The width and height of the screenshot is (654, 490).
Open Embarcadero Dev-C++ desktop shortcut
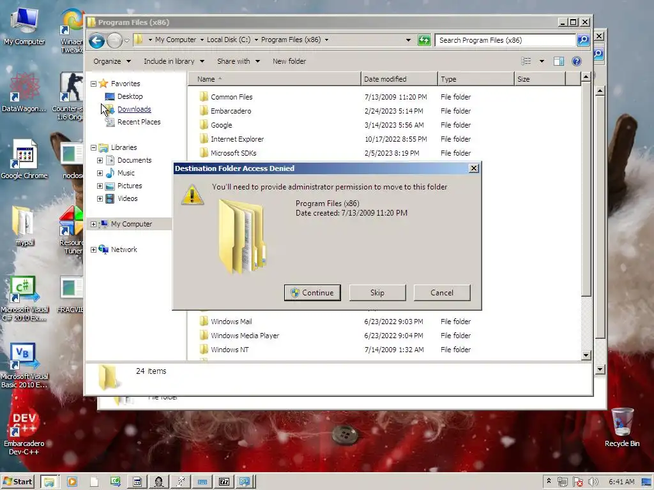tap(24, 433)
